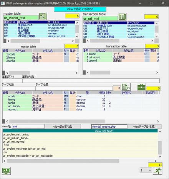Viewport: 169px width, 179px height.
Task: Click scroll left arrow under transaction table list
Action: (88, 41)
